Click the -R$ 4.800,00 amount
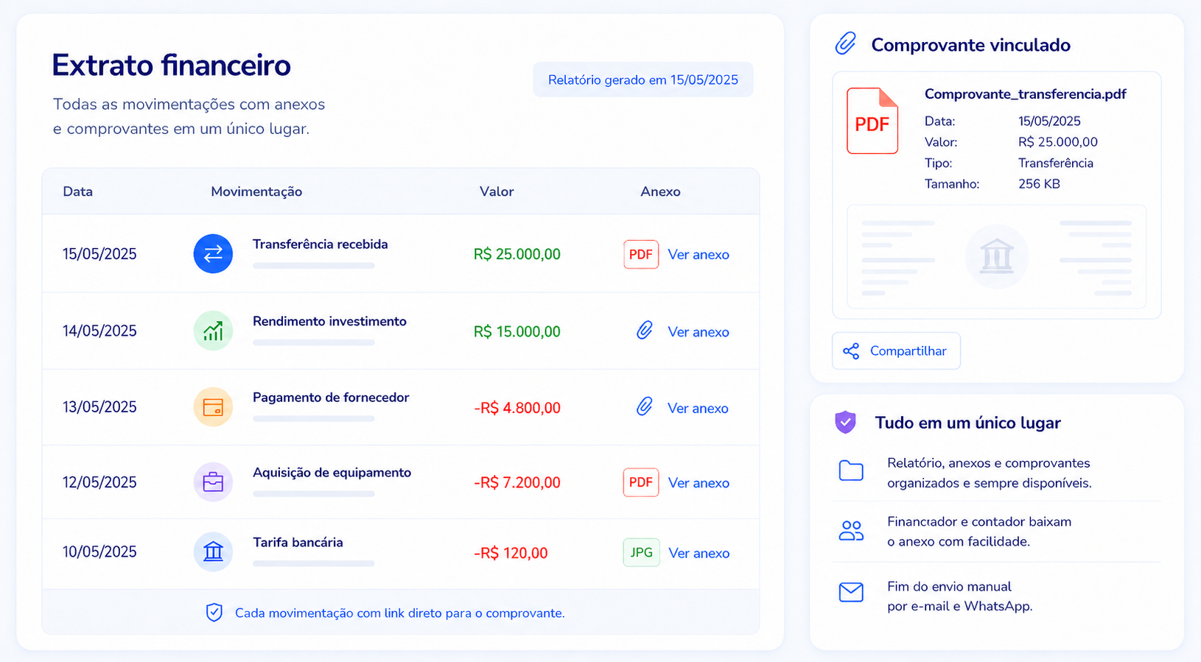1201x662 pixels. (x=517, y=408)
